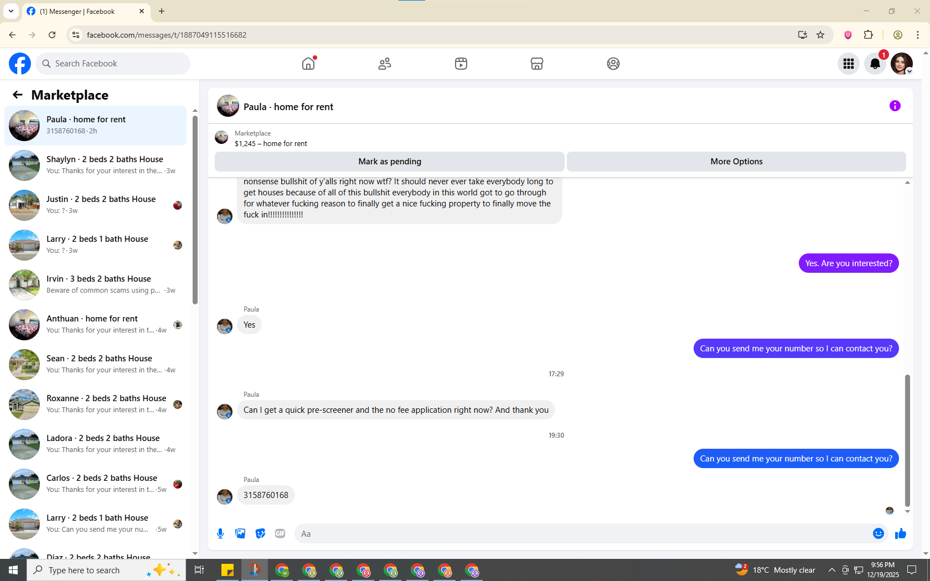930x581 pixels.
Task: Open the browser Extensions puzzle icon
Action: (868, 35)
